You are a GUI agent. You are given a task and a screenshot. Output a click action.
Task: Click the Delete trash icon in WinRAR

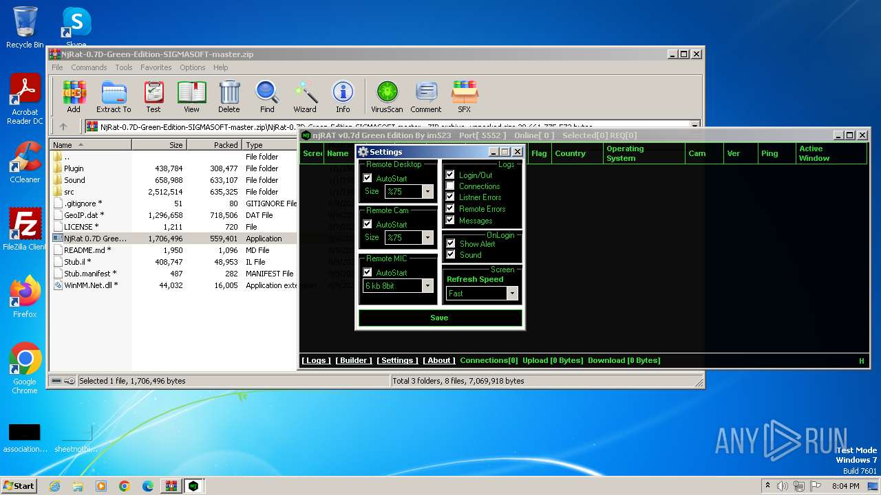[x=229, y=96]
